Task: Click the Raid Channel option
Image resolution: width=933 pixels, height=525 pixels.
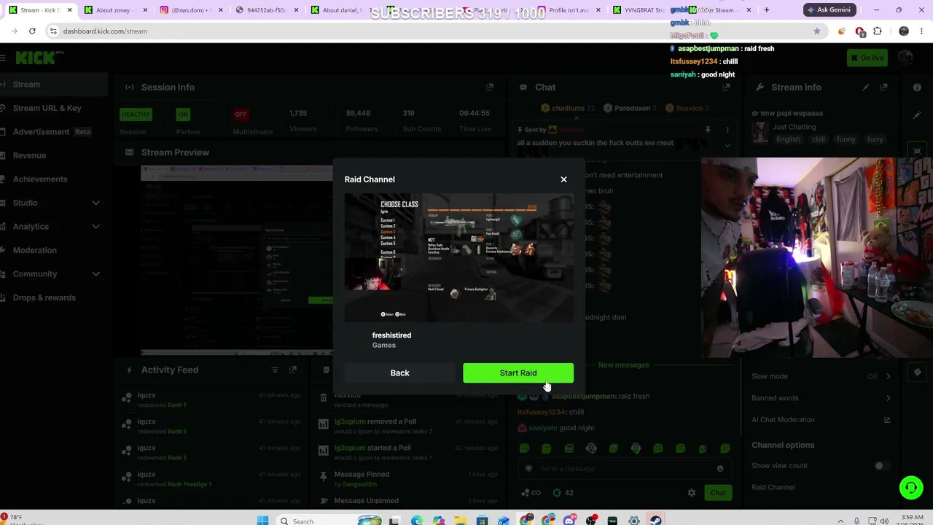Action: click(x=773, y=487)
